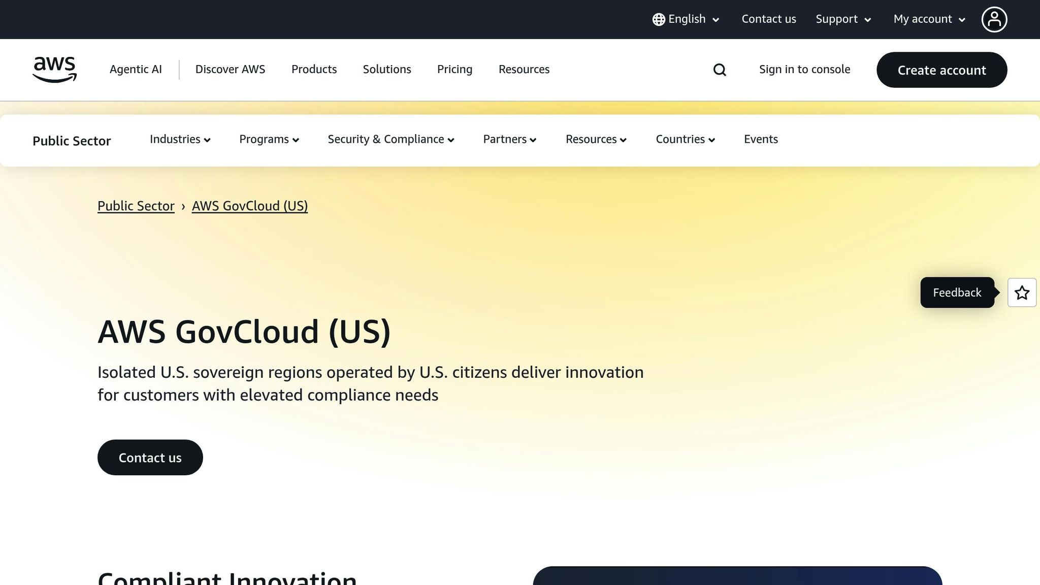Select Events in Public Sector navigation
This screenshot has width=1040, height=585.
[x=760, y=139]
